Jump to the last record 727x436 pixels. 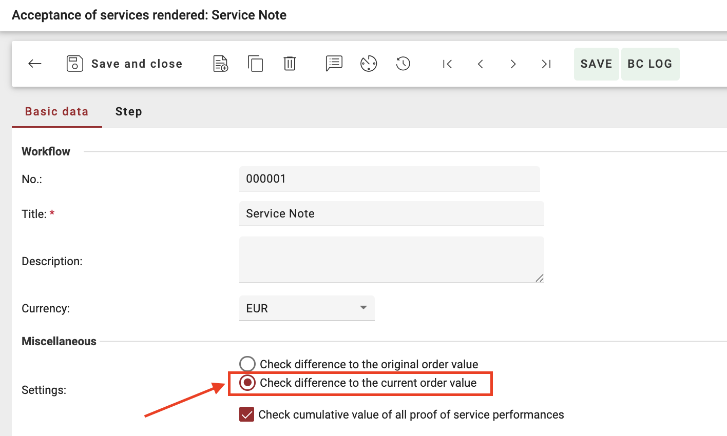[546, 64]
